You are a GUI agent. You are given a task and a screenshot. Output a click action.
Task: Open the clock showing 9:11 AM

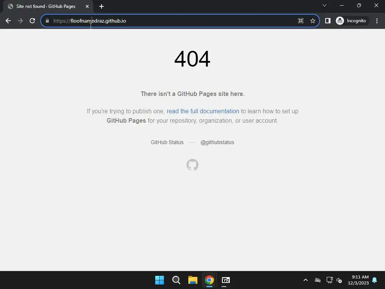coord(358,280)
